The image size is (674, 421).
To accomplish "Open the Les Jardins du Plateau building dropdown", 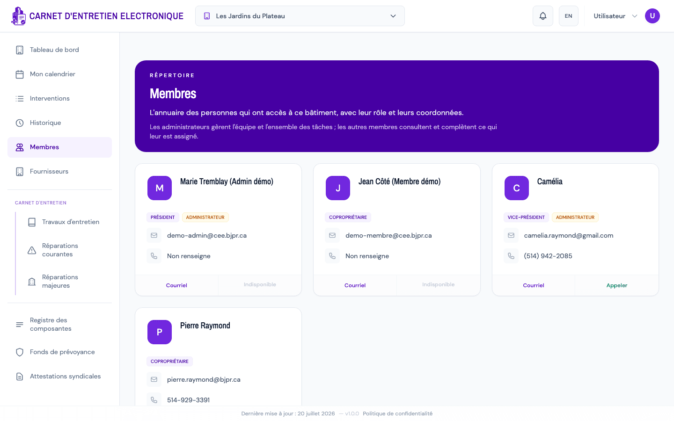I will (x=300, y=16).
